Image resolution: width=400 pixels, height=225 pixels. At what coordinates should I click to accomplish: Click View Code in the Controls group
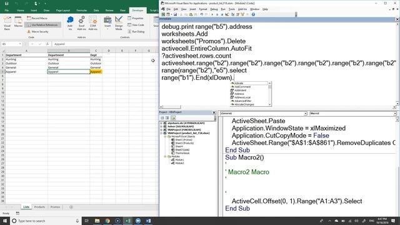point(136,25)
